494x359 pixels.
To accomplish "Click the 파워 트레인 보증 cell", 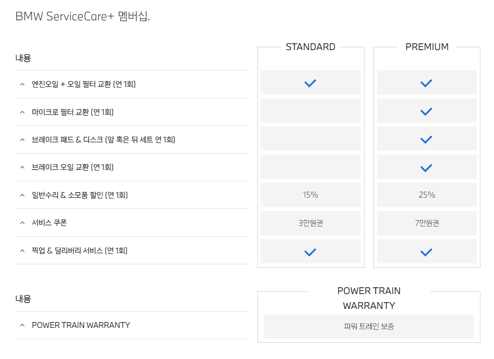I will pos(368,326).
